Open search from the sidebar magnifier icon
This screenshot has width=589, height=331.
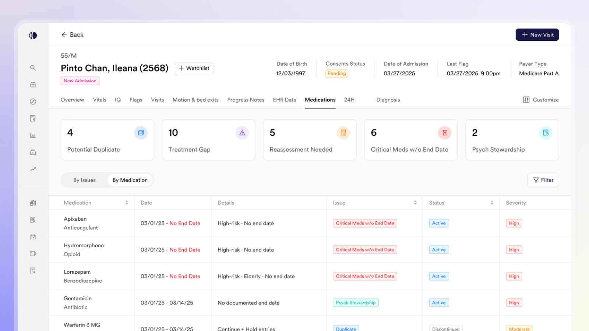[x=33, y=68]
